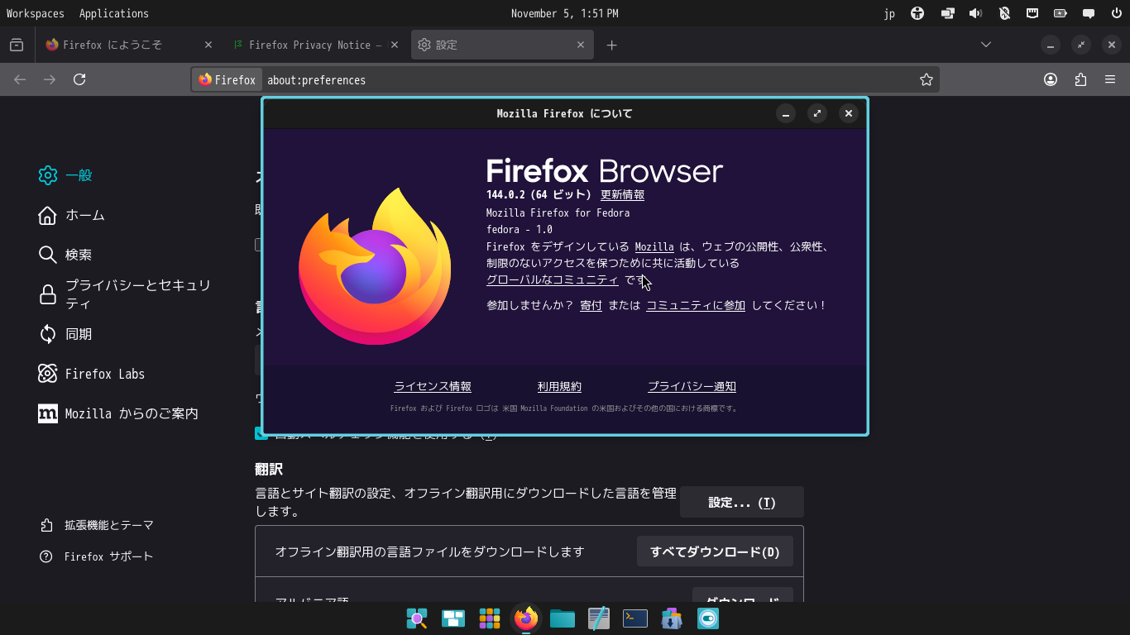This screenshot has height=635, width=1130.
Task: Close the 設定 tab
Action: (581, 45)
